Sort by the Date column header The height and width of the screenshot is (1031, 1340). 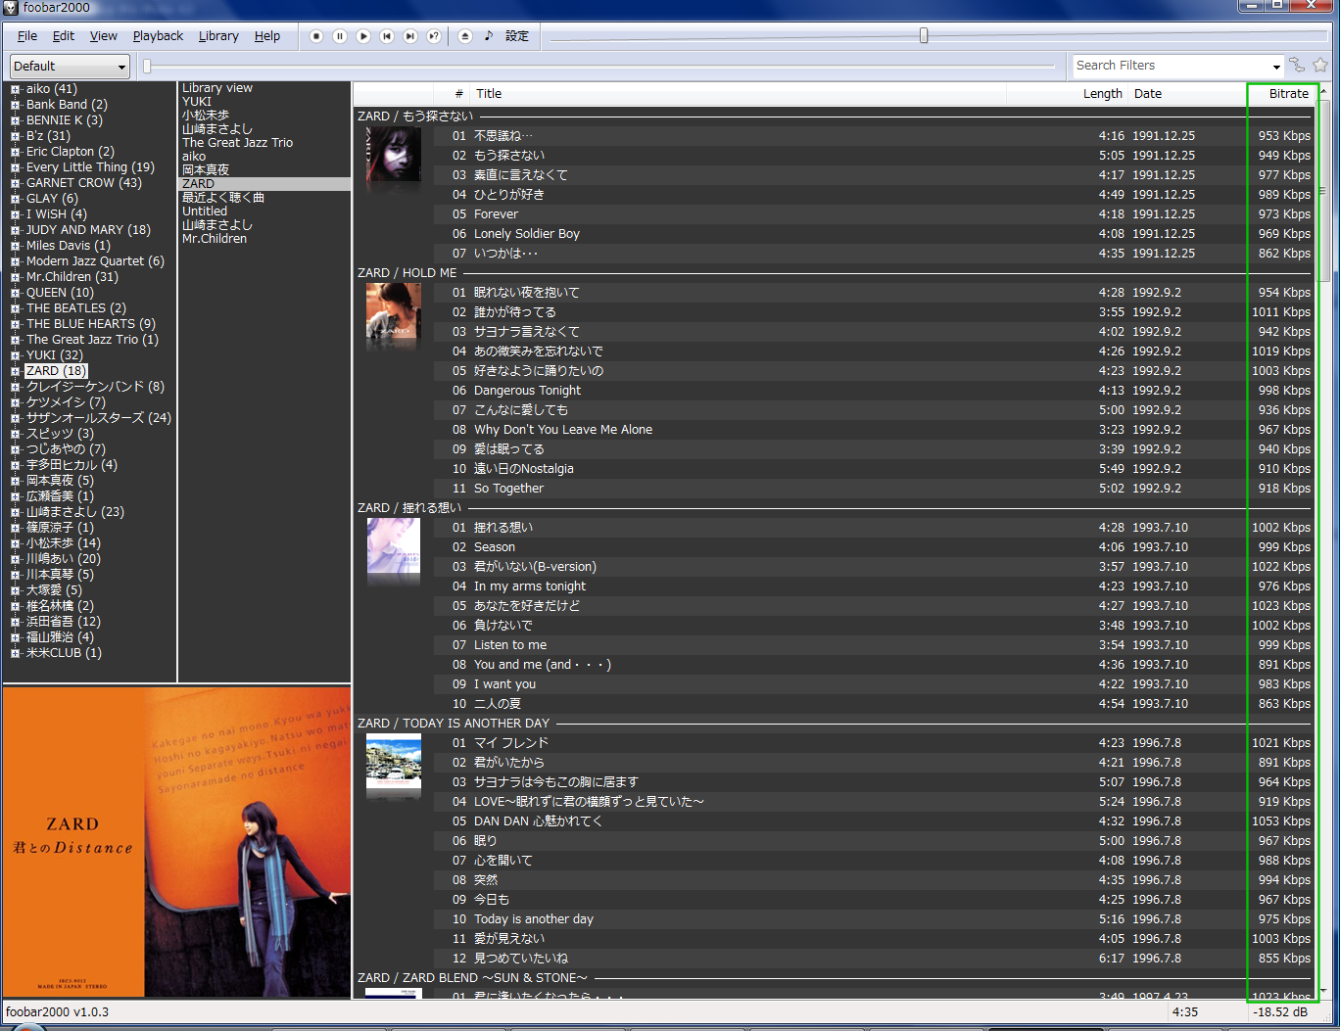pyautogui.click(x=1187, y=94)
